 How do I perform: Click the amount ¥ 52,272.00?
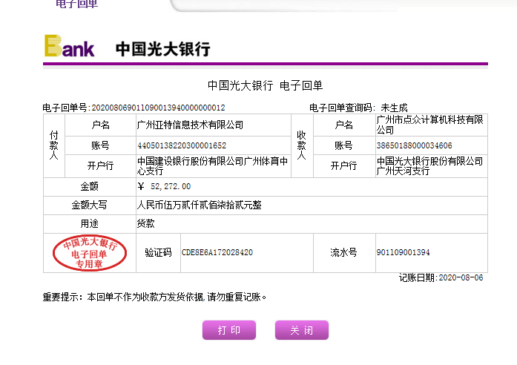164,187
